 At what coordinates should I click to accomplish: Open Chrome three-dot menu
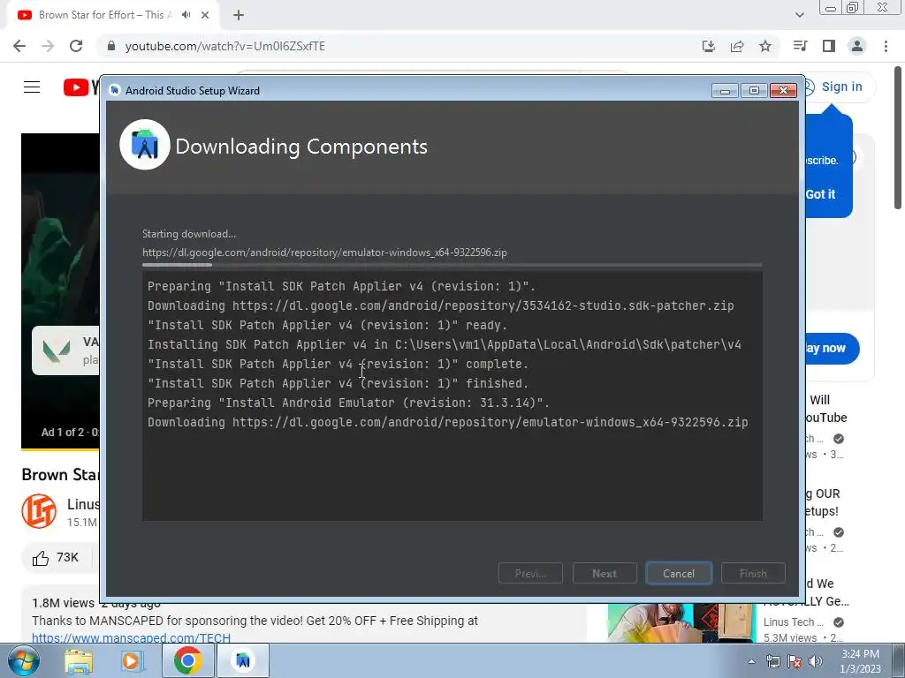886,46
